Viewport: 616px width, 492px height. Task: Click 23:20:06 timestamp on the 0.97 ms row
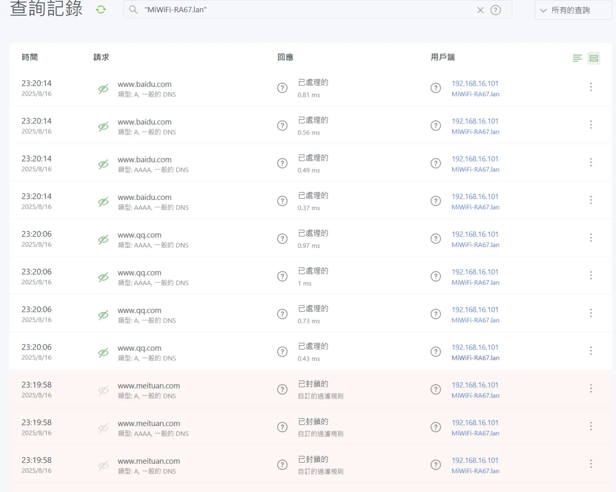(x=37, y=234)
